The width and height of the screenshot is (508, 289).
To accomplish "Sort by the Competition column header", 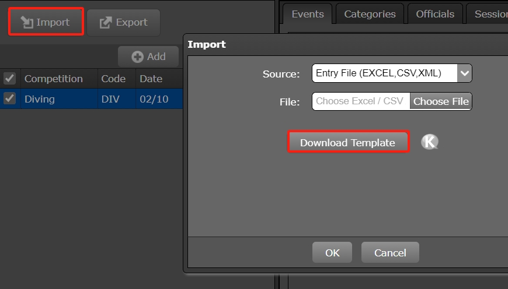I will [53, 79].
